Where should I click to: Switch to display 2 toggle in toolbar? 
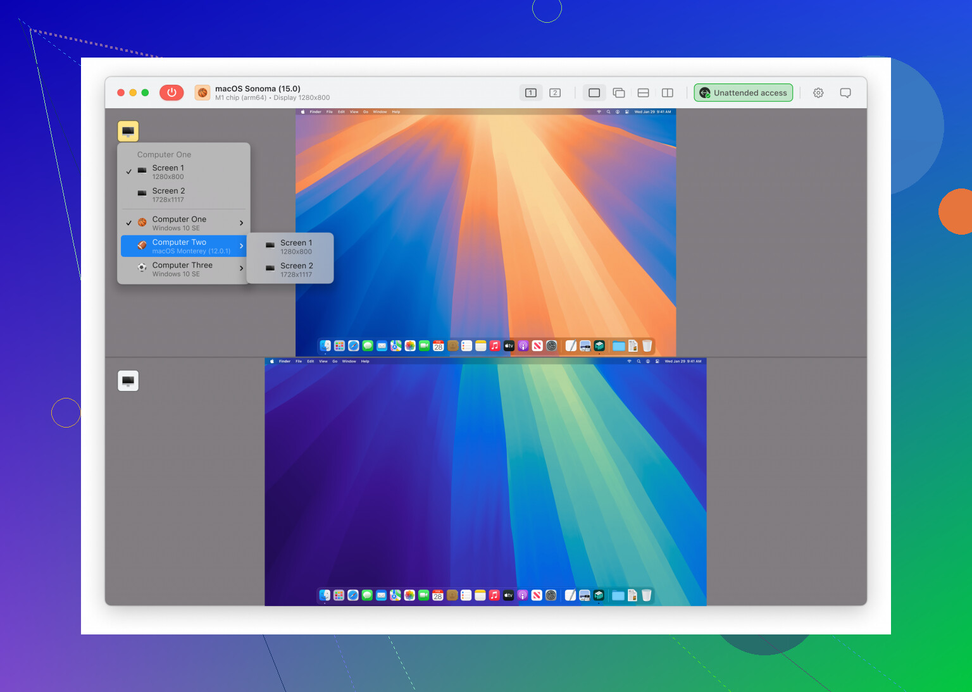555,93
